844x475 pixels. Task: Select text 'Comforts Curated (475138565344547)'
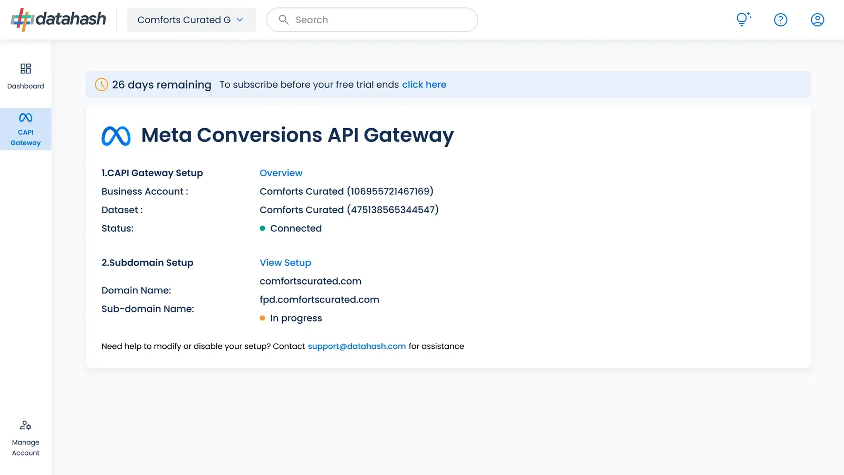pos(349,210)
